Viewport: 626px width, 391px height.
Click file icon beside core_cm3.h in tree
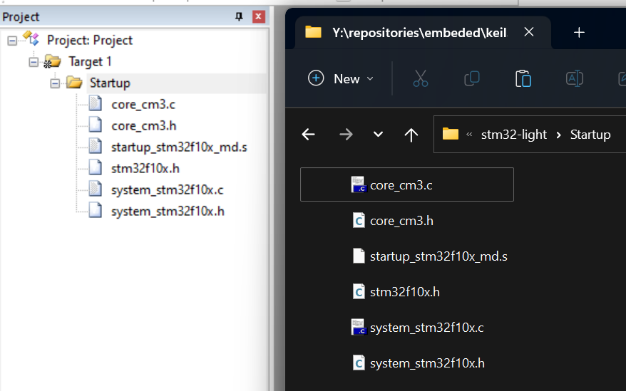[95, 125]
